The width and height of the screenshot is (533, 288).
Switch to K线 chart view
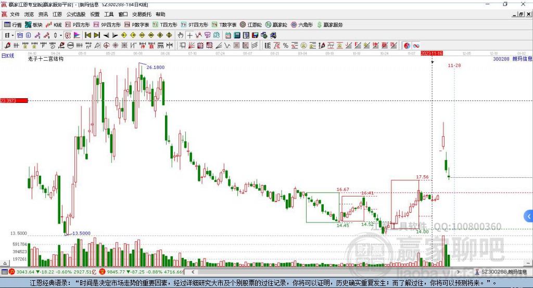[x=54, y=25]
